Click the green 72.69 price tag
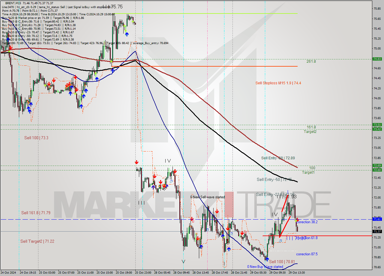Image resolution: width=384 pixels, height=276 pixels. coord(377,165)
